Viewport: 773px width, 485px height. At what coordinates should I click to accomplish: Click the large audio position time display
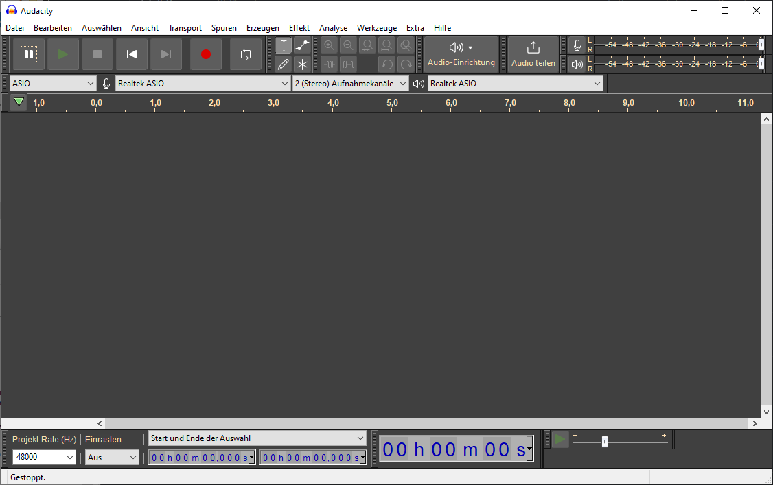454,449
